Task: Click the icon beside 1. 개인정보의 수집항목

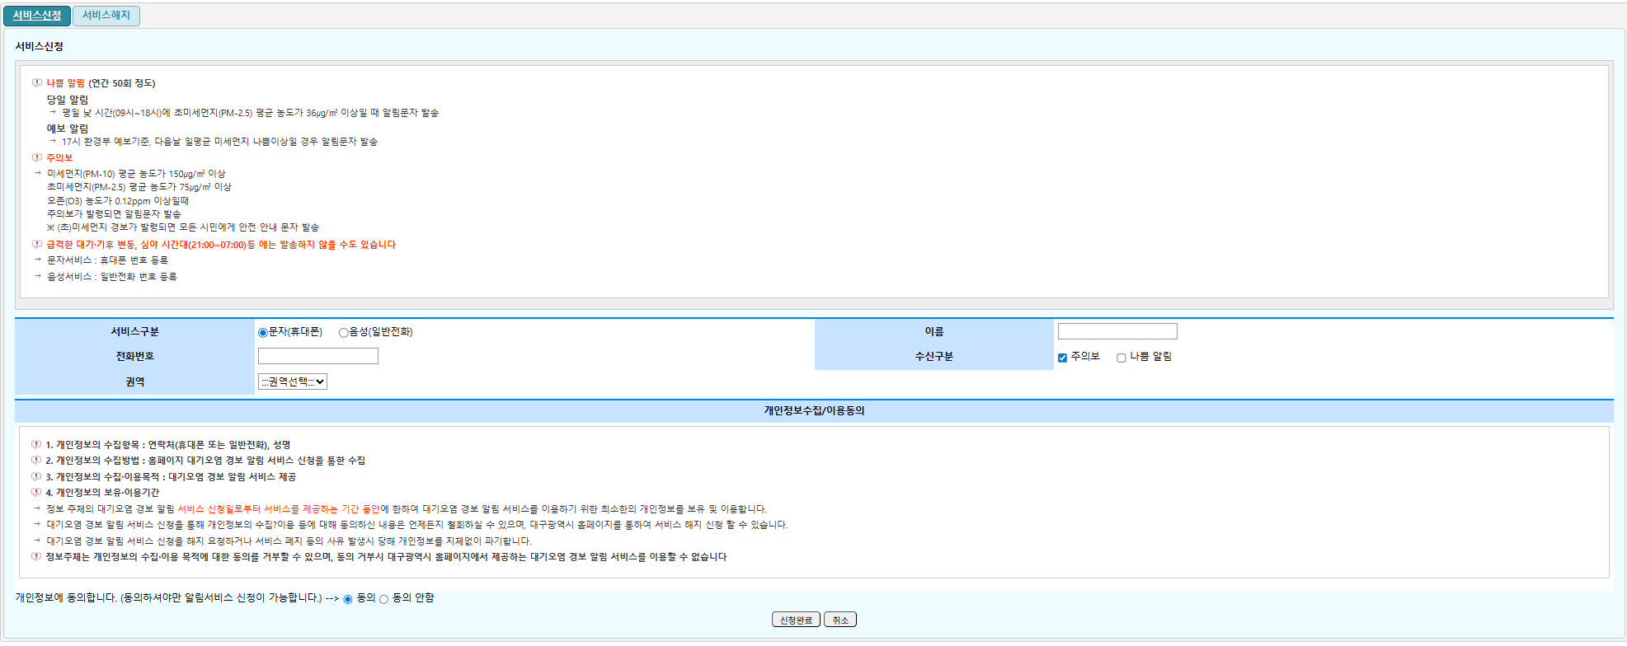Action: click(36, 444)
